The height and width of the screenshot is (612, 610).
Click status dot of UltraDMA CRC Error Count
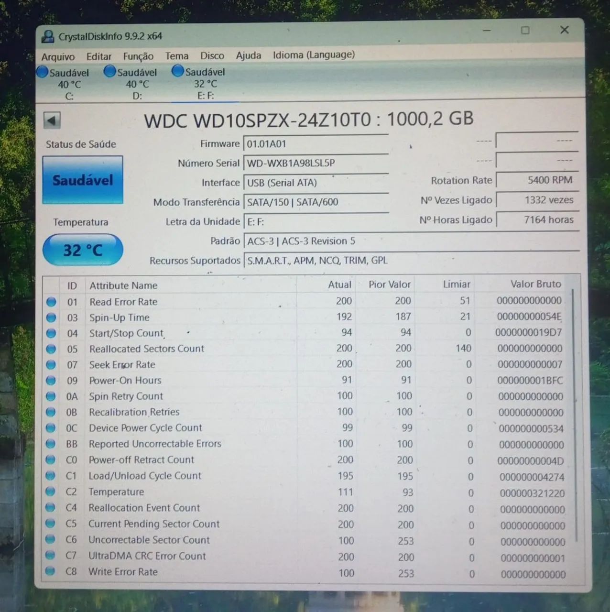pos(50,555)
